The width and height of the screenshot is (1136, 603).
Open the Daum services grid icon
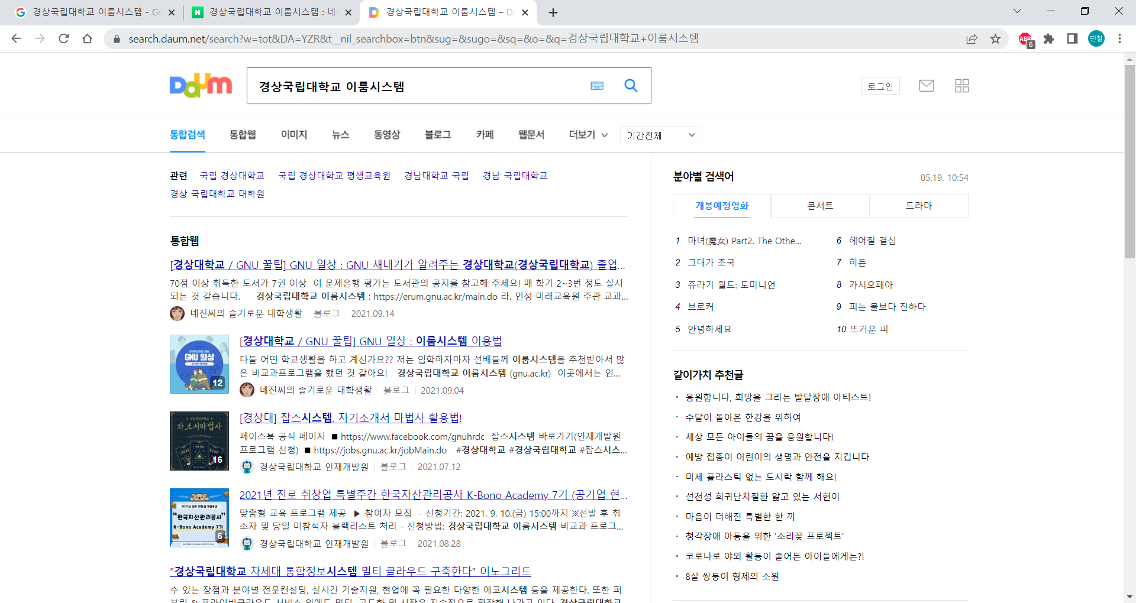(x=962, y=86)
